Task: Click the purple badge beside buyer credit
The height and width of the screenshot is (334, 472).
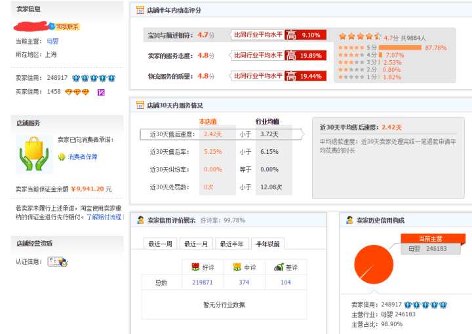Action: [x=101, y=92]
